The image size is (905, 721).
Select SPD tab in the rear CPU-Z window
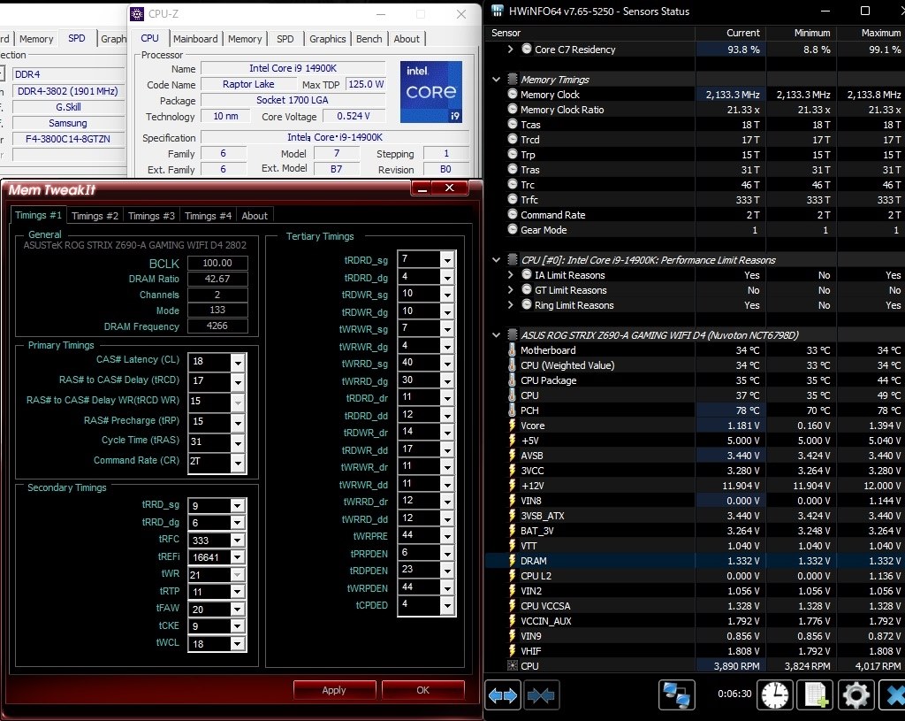click(76, 38)
